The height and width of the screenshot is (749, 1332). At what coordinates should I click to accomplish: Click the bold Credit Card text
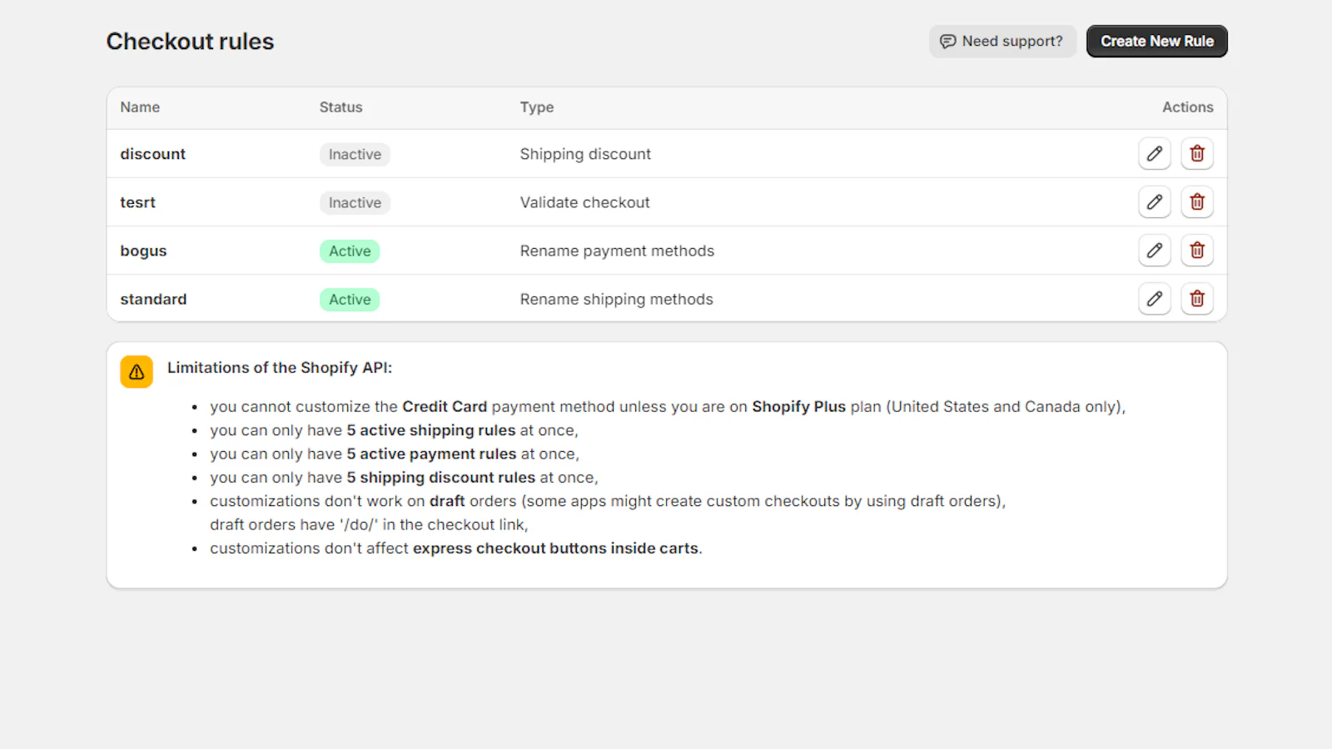tap(445, 407)
